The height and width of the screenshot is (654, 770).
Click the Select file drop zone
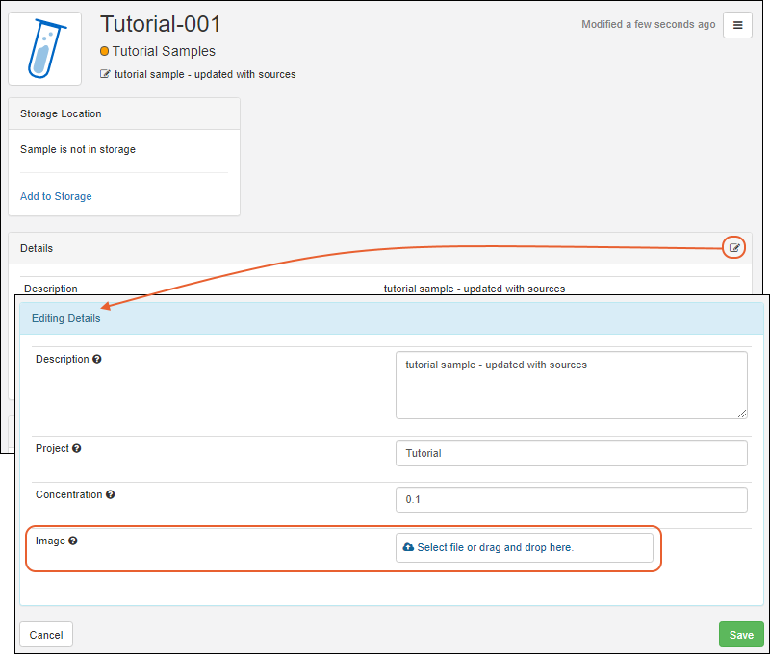(524, 547)
